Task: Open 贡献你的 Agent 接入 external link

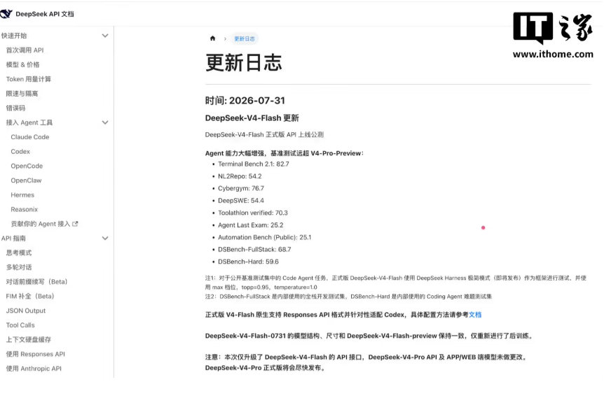Action: (x=41, y=224)
